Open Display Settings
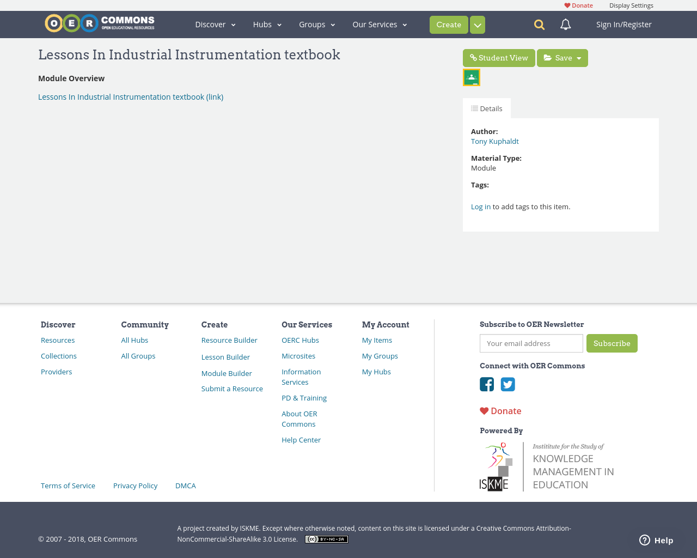The width and height of the screenshot is (697, 558). coord(631,4)
